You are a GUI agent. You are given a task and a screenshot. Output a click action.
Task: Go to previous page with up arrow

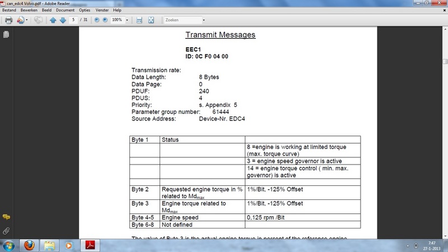[53, 20]
